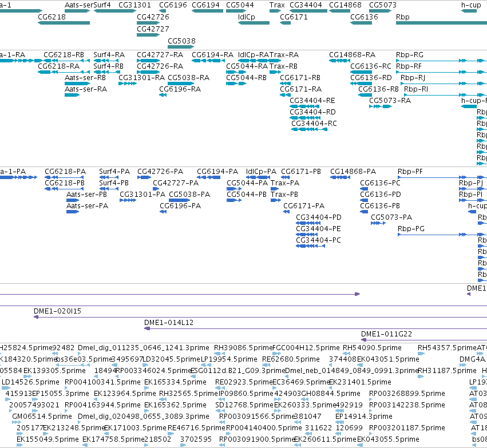
Task: Click transcript CG6136-RD
Action: [x=371, y=78]
